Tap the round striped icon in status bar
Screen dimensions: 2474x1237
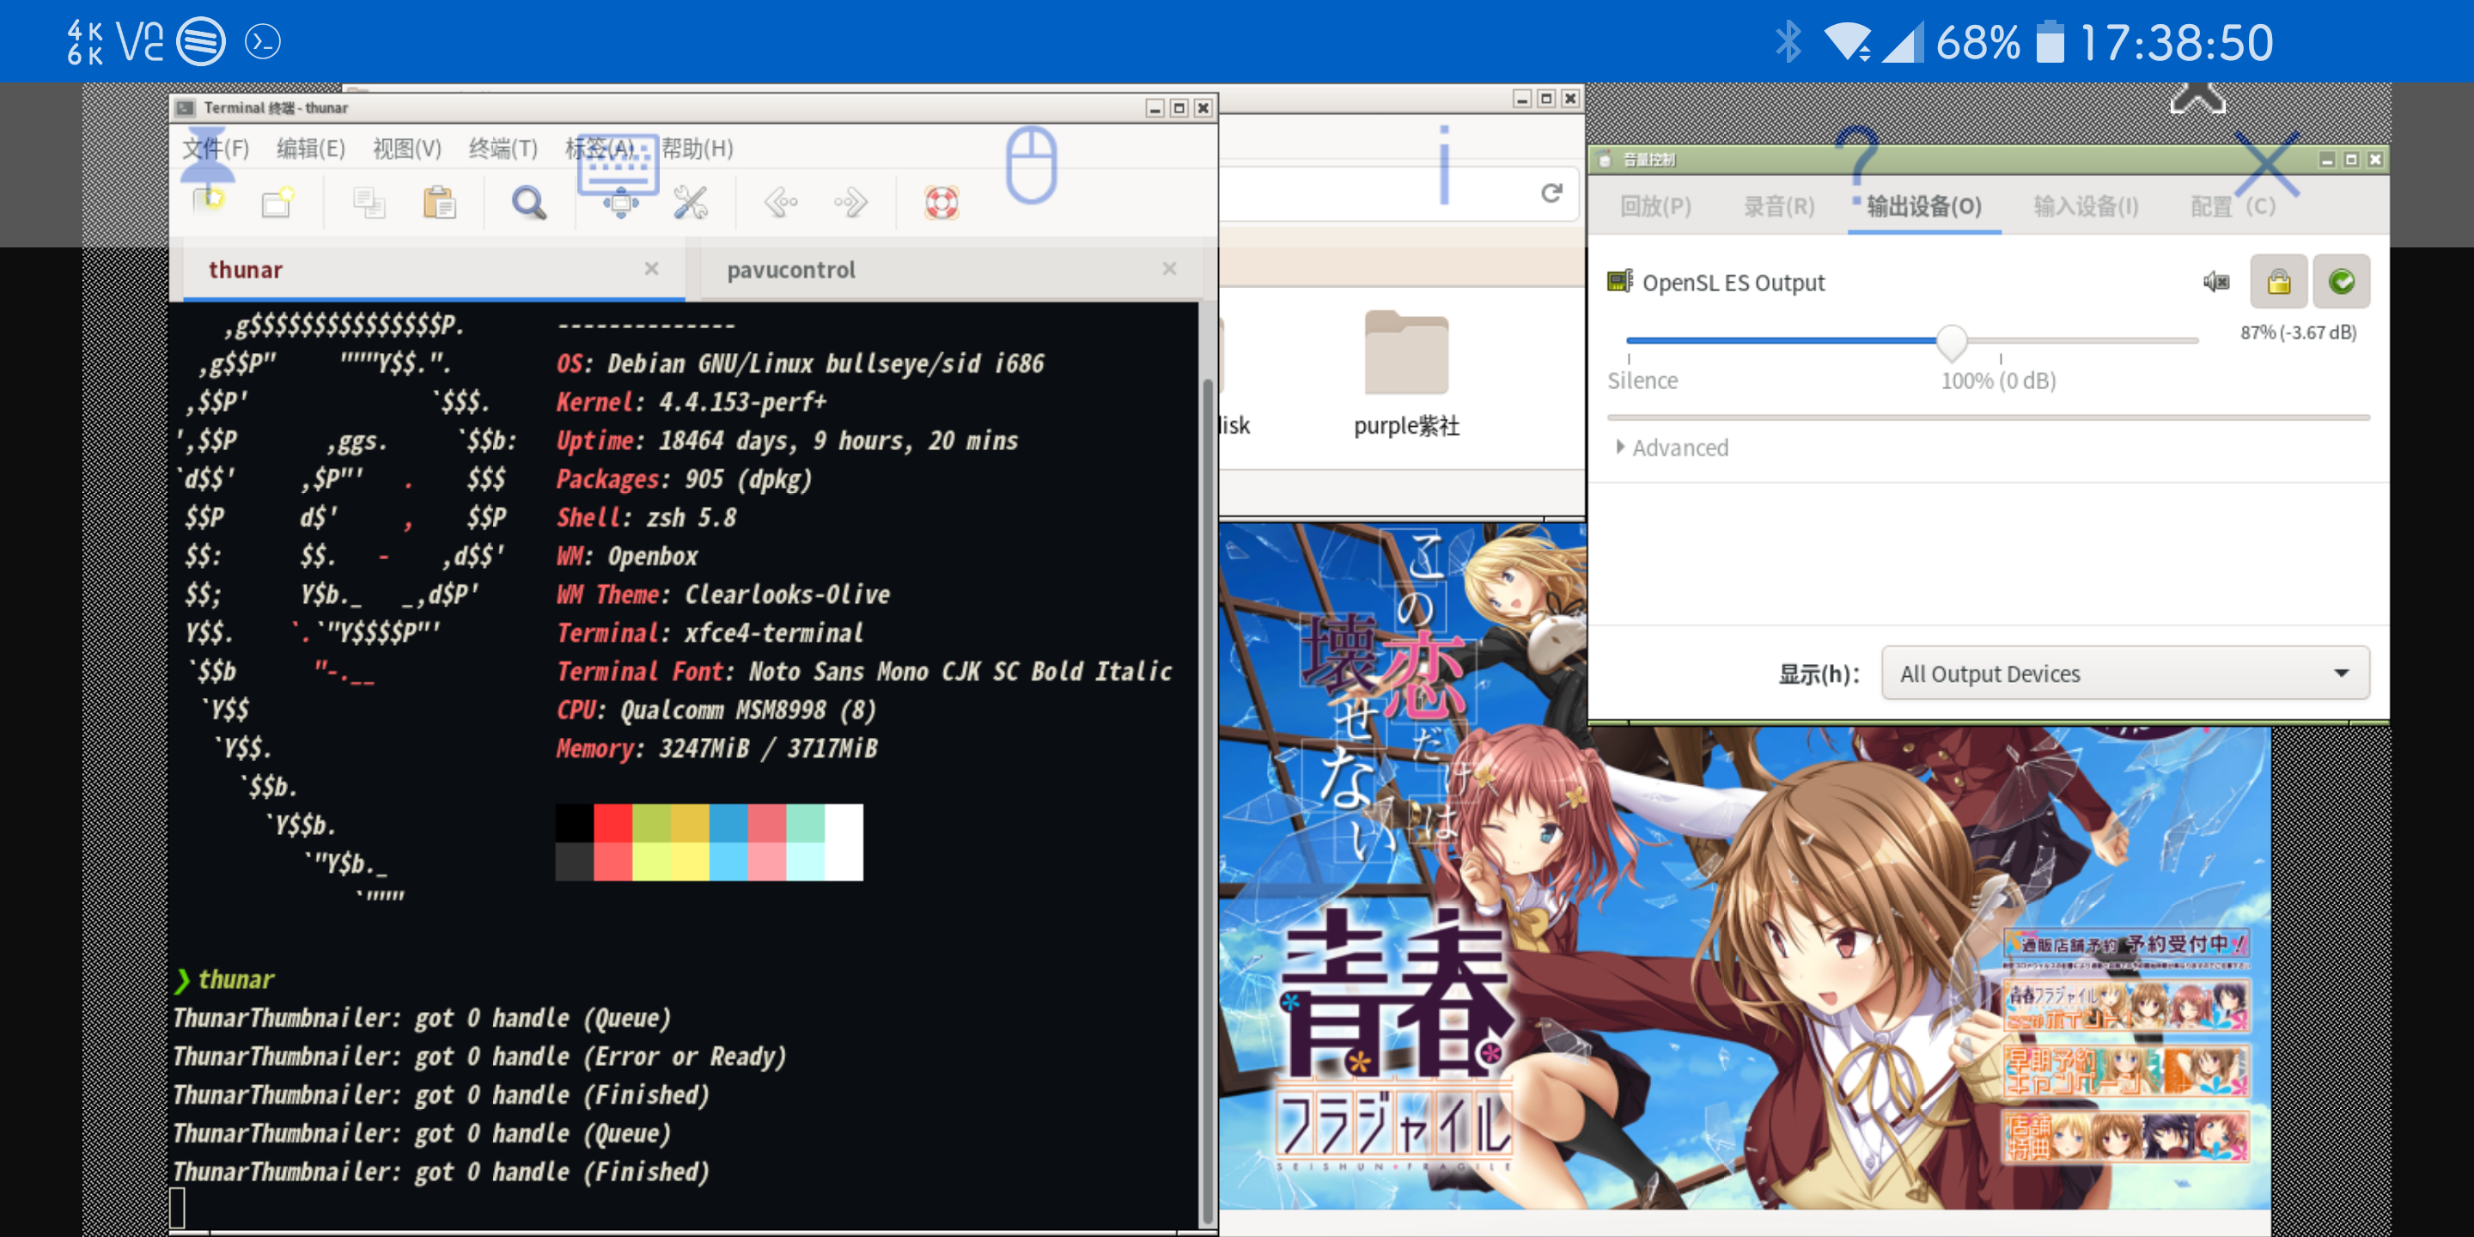click(201, 42)
